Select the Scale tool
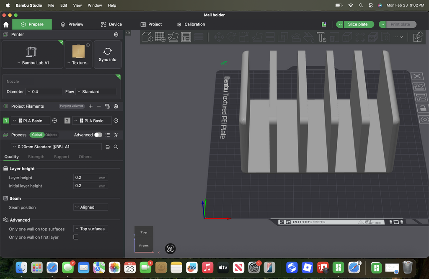This screenshot has width=429, height=279. [244, 37]
